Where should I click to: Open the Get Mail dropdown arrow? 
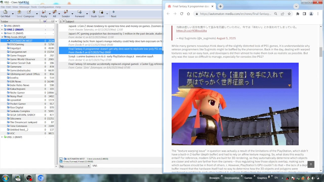point(13,14)
